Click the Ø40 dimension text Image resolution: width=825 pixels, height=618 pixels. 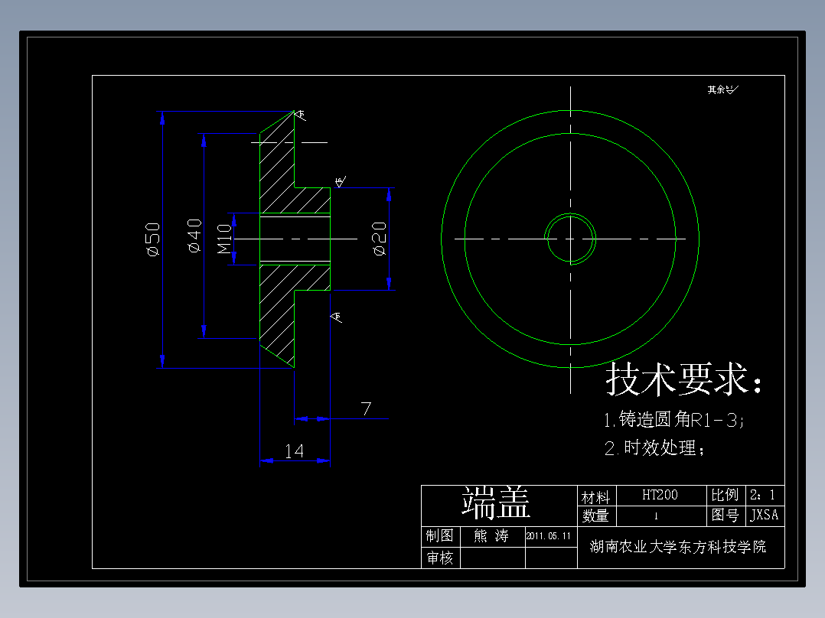[x=194, y=237]
